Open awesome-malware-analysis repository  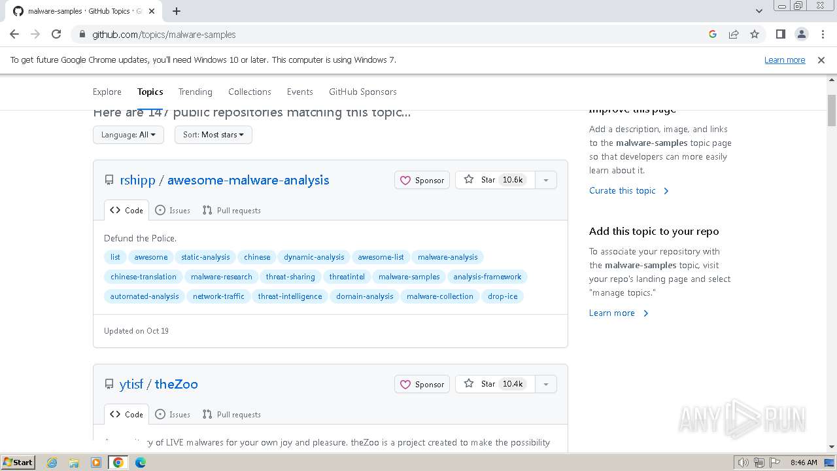pyautogui.click(x=248, y=180)
